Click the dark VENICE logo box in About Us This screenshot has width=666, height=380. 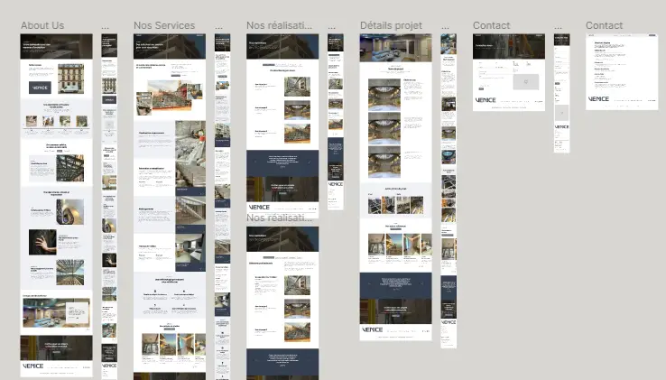(x=40, y=88)
